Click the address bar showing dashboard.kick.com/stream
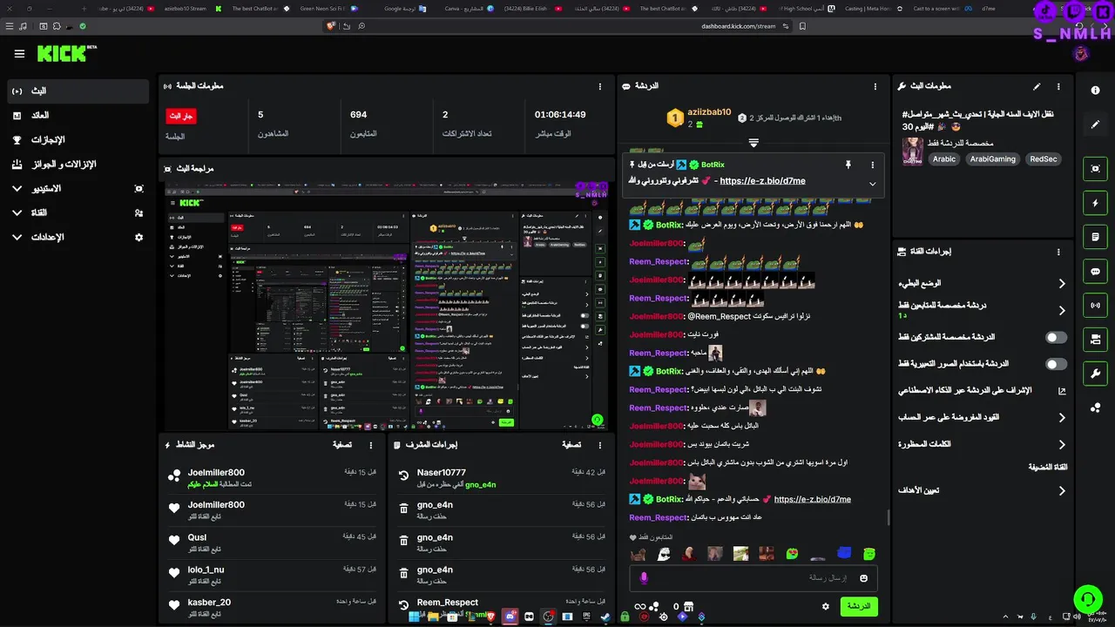The height and width of the screenshot is (627, 1115). click(x=557, y=26)
